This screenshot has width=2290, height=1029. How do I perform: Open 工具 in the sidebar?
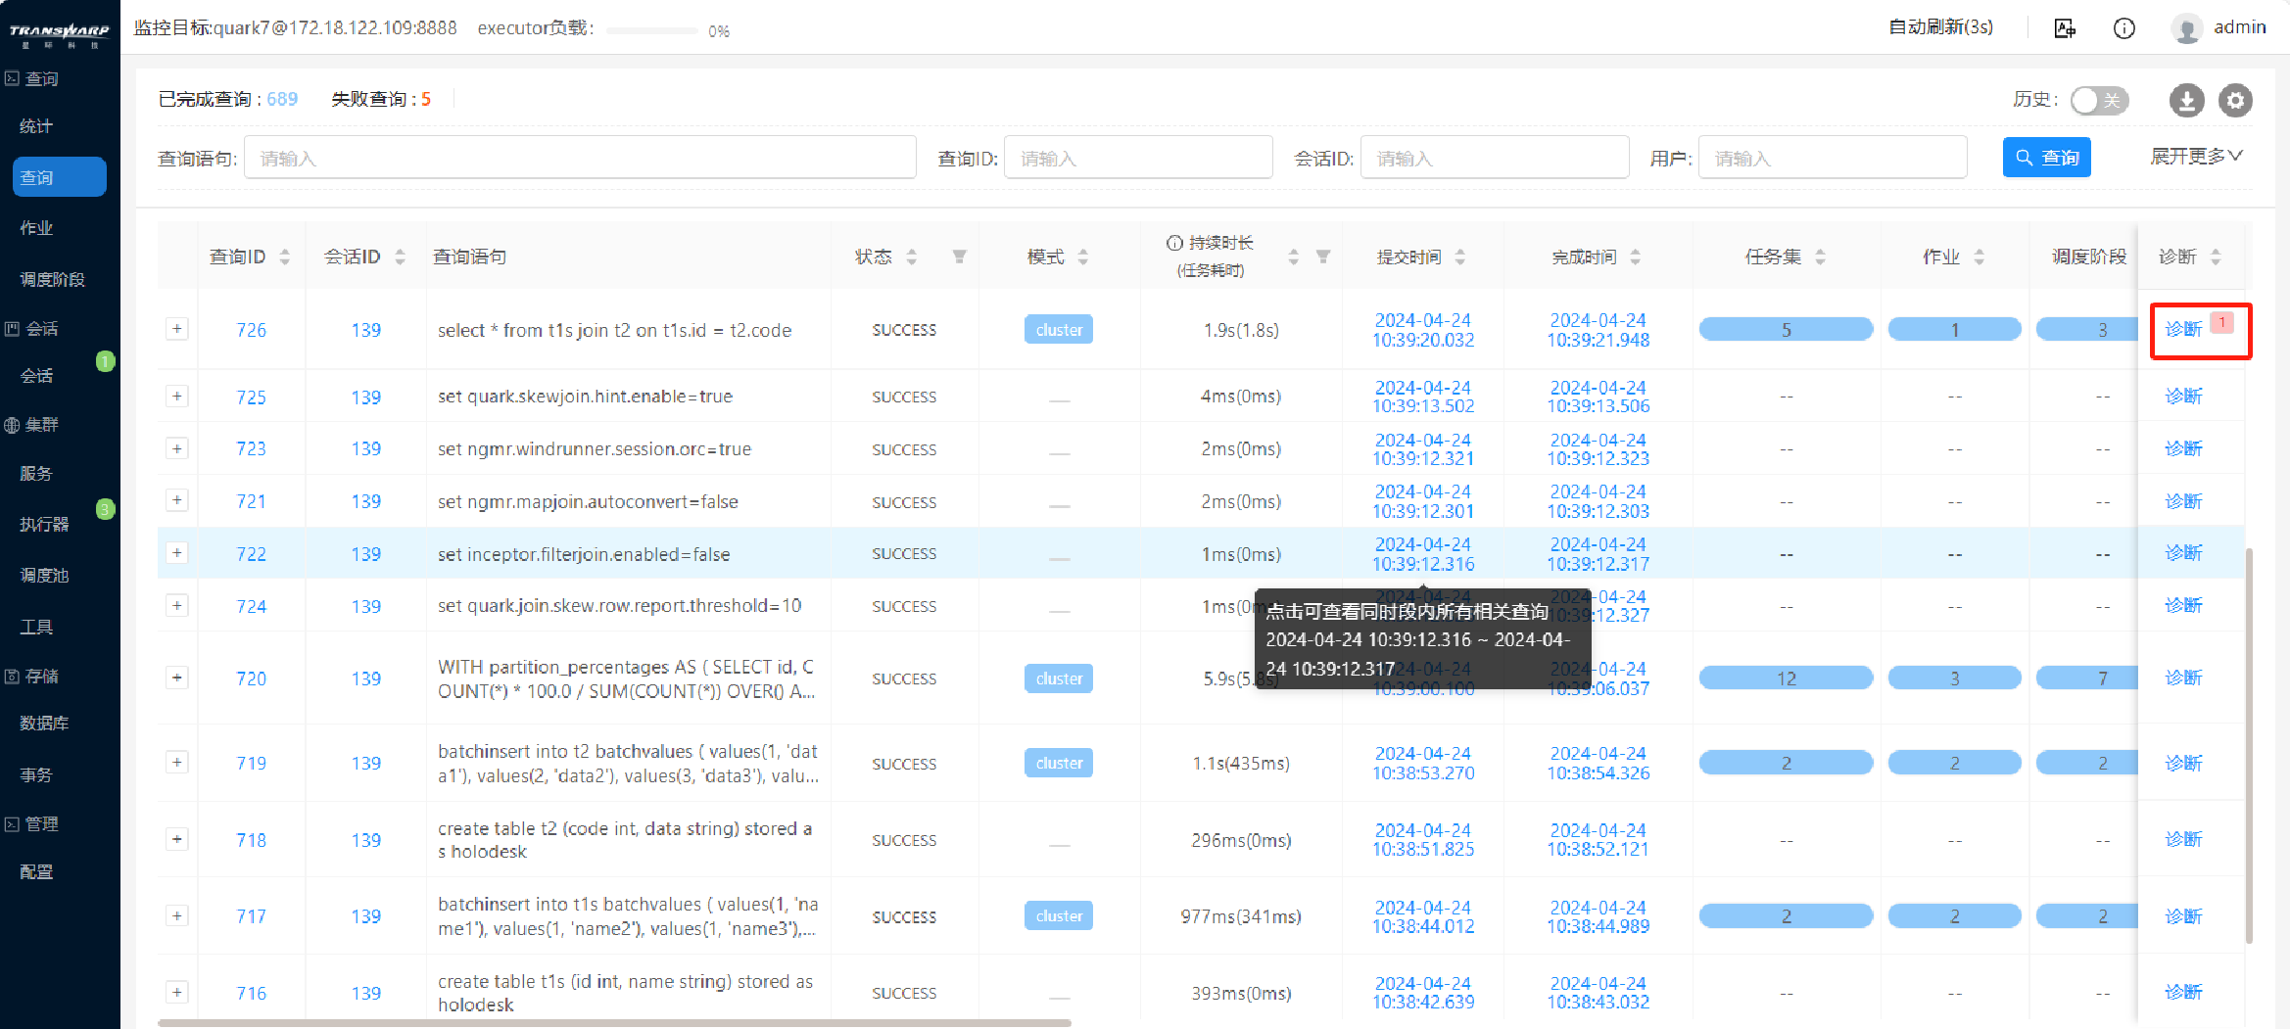point(36,628)
